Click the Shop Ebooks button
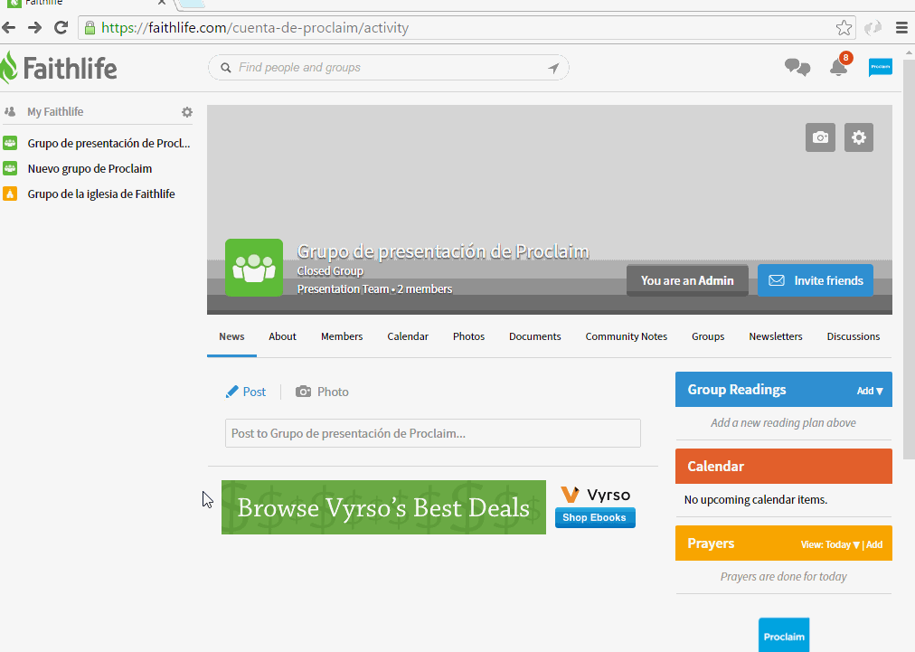915x652 pixels. [595, 518]
